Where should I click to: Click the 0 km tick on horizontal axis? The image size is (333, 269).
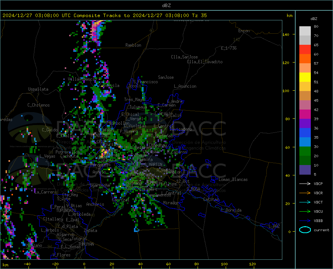tap(84, 264)
